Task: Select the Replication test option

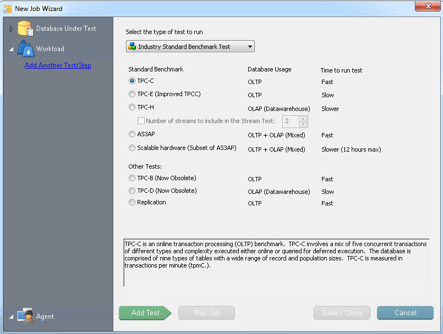Action: [132, 203]
